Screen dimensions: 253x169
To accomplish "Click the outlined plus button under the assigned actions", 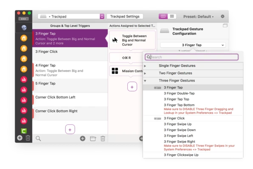I will [x=132, y=87].
